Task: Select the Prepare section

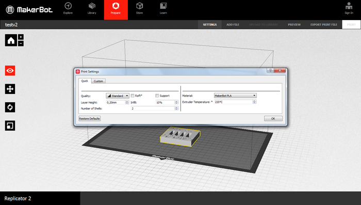Action: [x=116, y=10]
